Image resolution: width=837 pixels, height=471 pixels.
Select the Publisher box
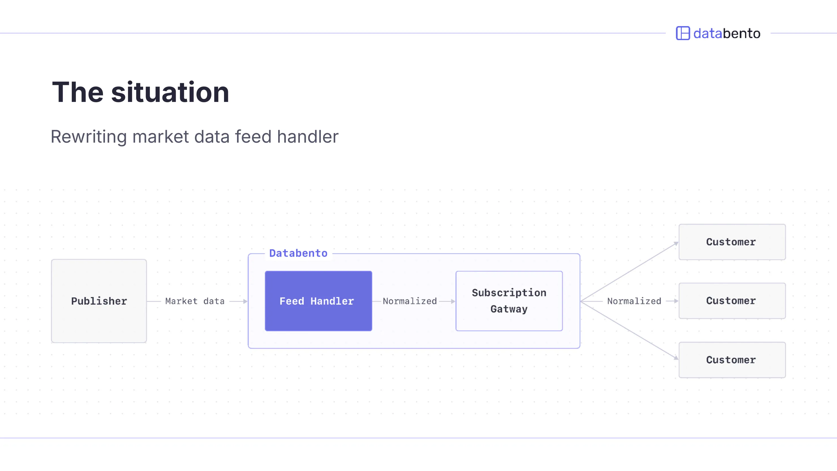click(x=99, y=301)
